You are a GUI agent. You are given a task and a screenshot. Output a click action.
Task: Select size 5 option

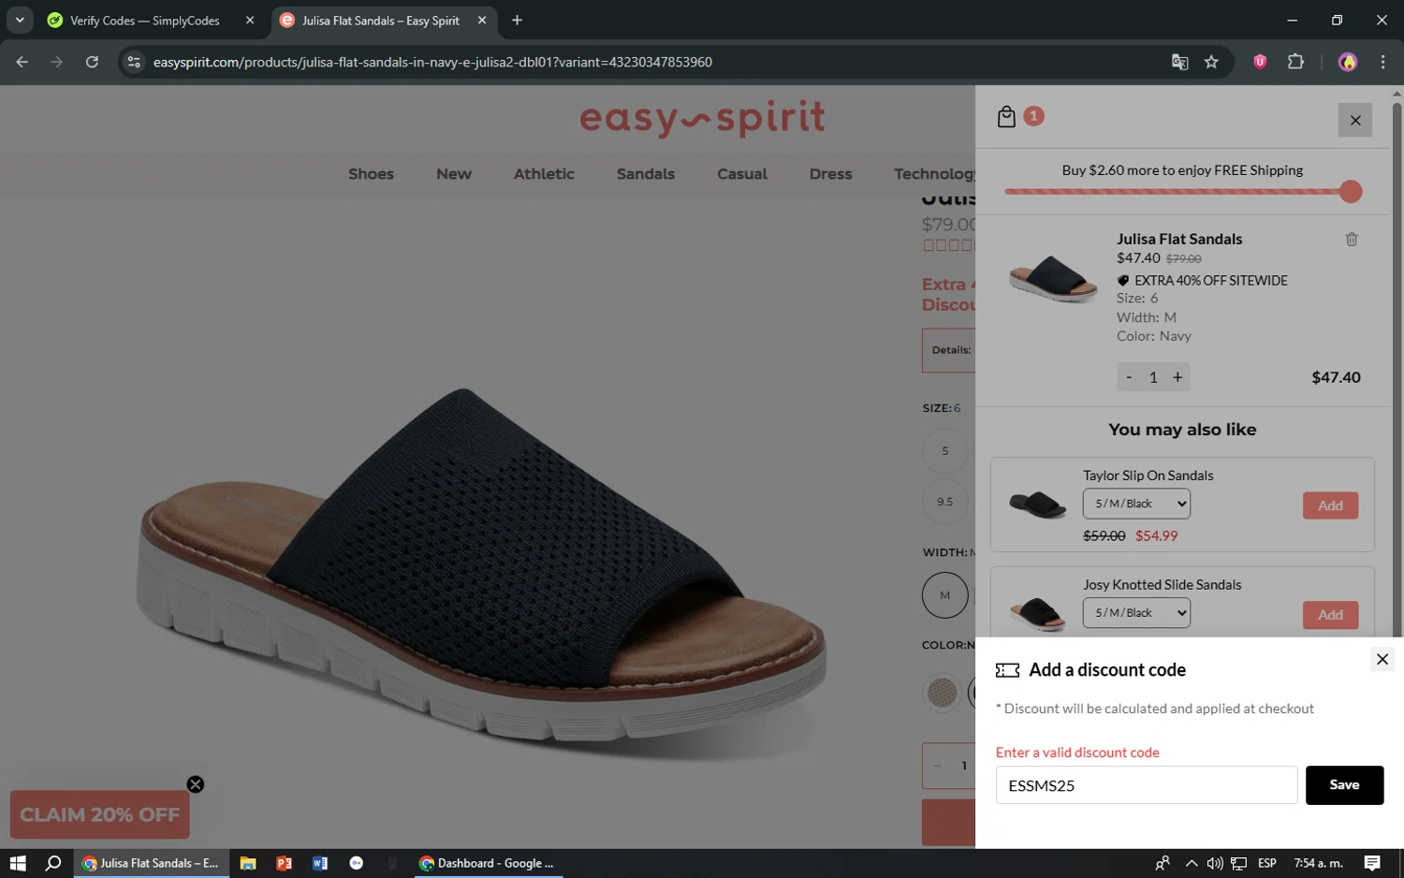(x=944, y=451)
